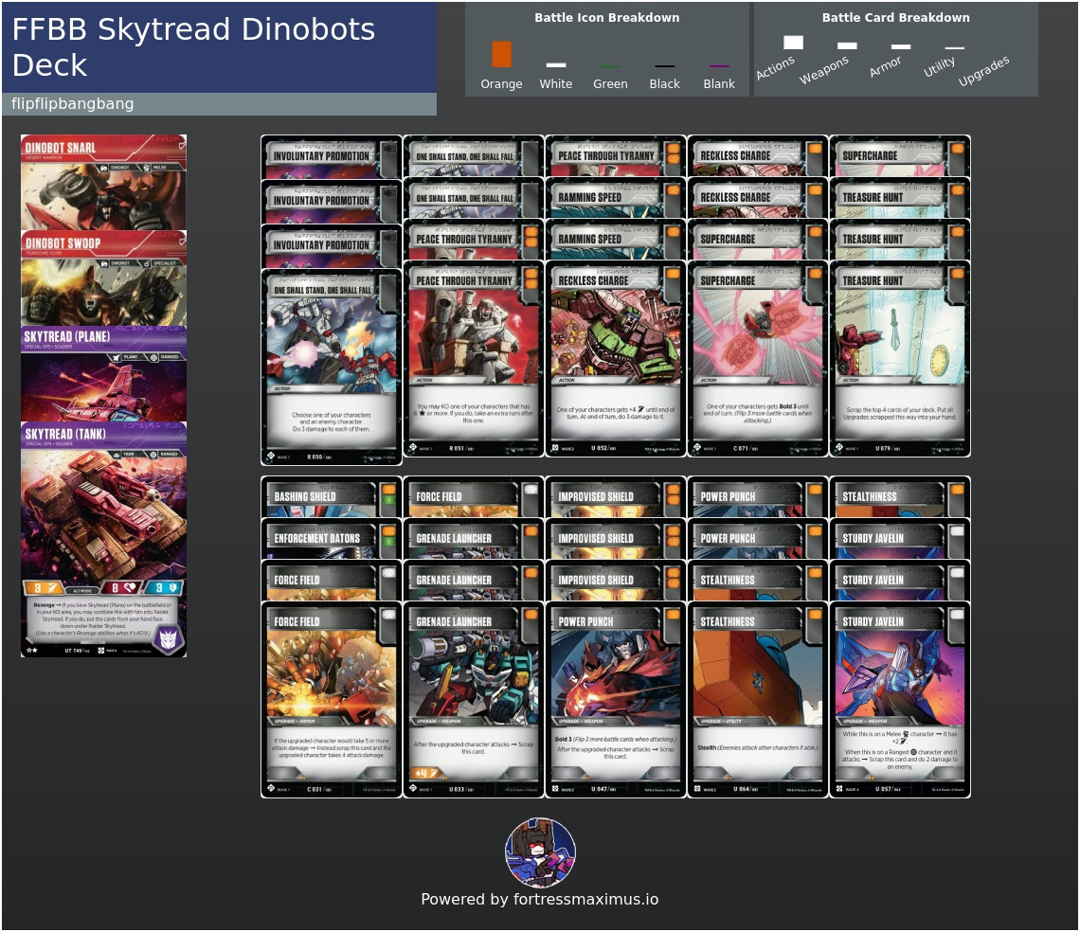Click card number 'U 064' on Stealthiness
The width and height of the screenshot is (1080, 932).
(746, 789)
